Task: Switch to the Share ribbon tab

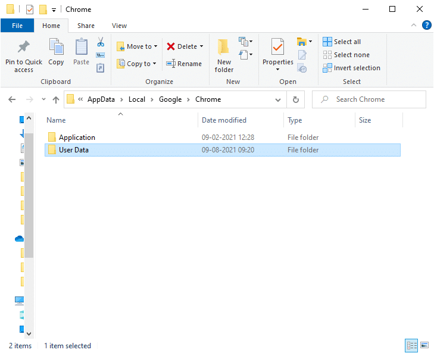Action: pyautogui.click(x=86, y=26)
